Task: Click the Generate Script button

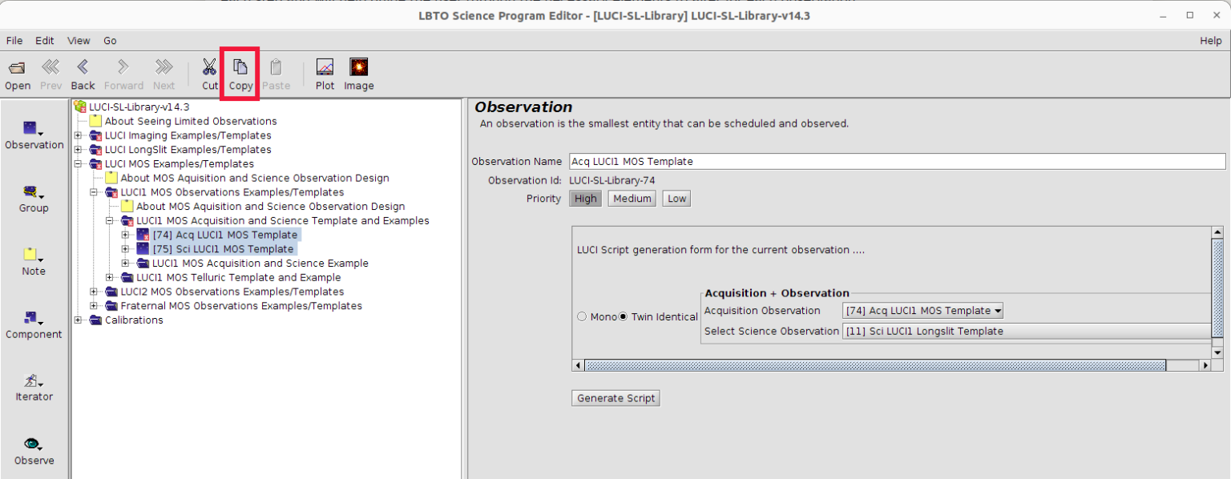Action: pos(615,398)
